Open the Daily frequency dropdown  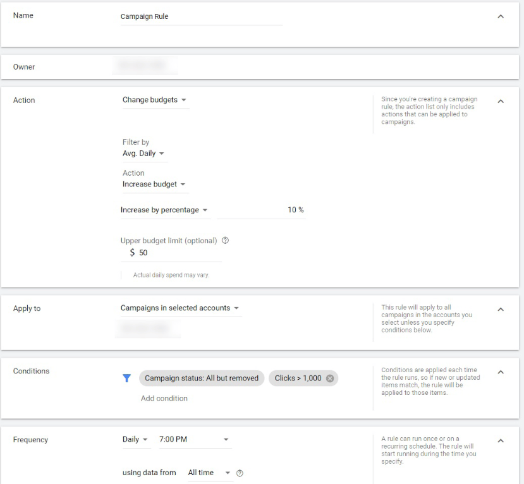click(135, 440)
